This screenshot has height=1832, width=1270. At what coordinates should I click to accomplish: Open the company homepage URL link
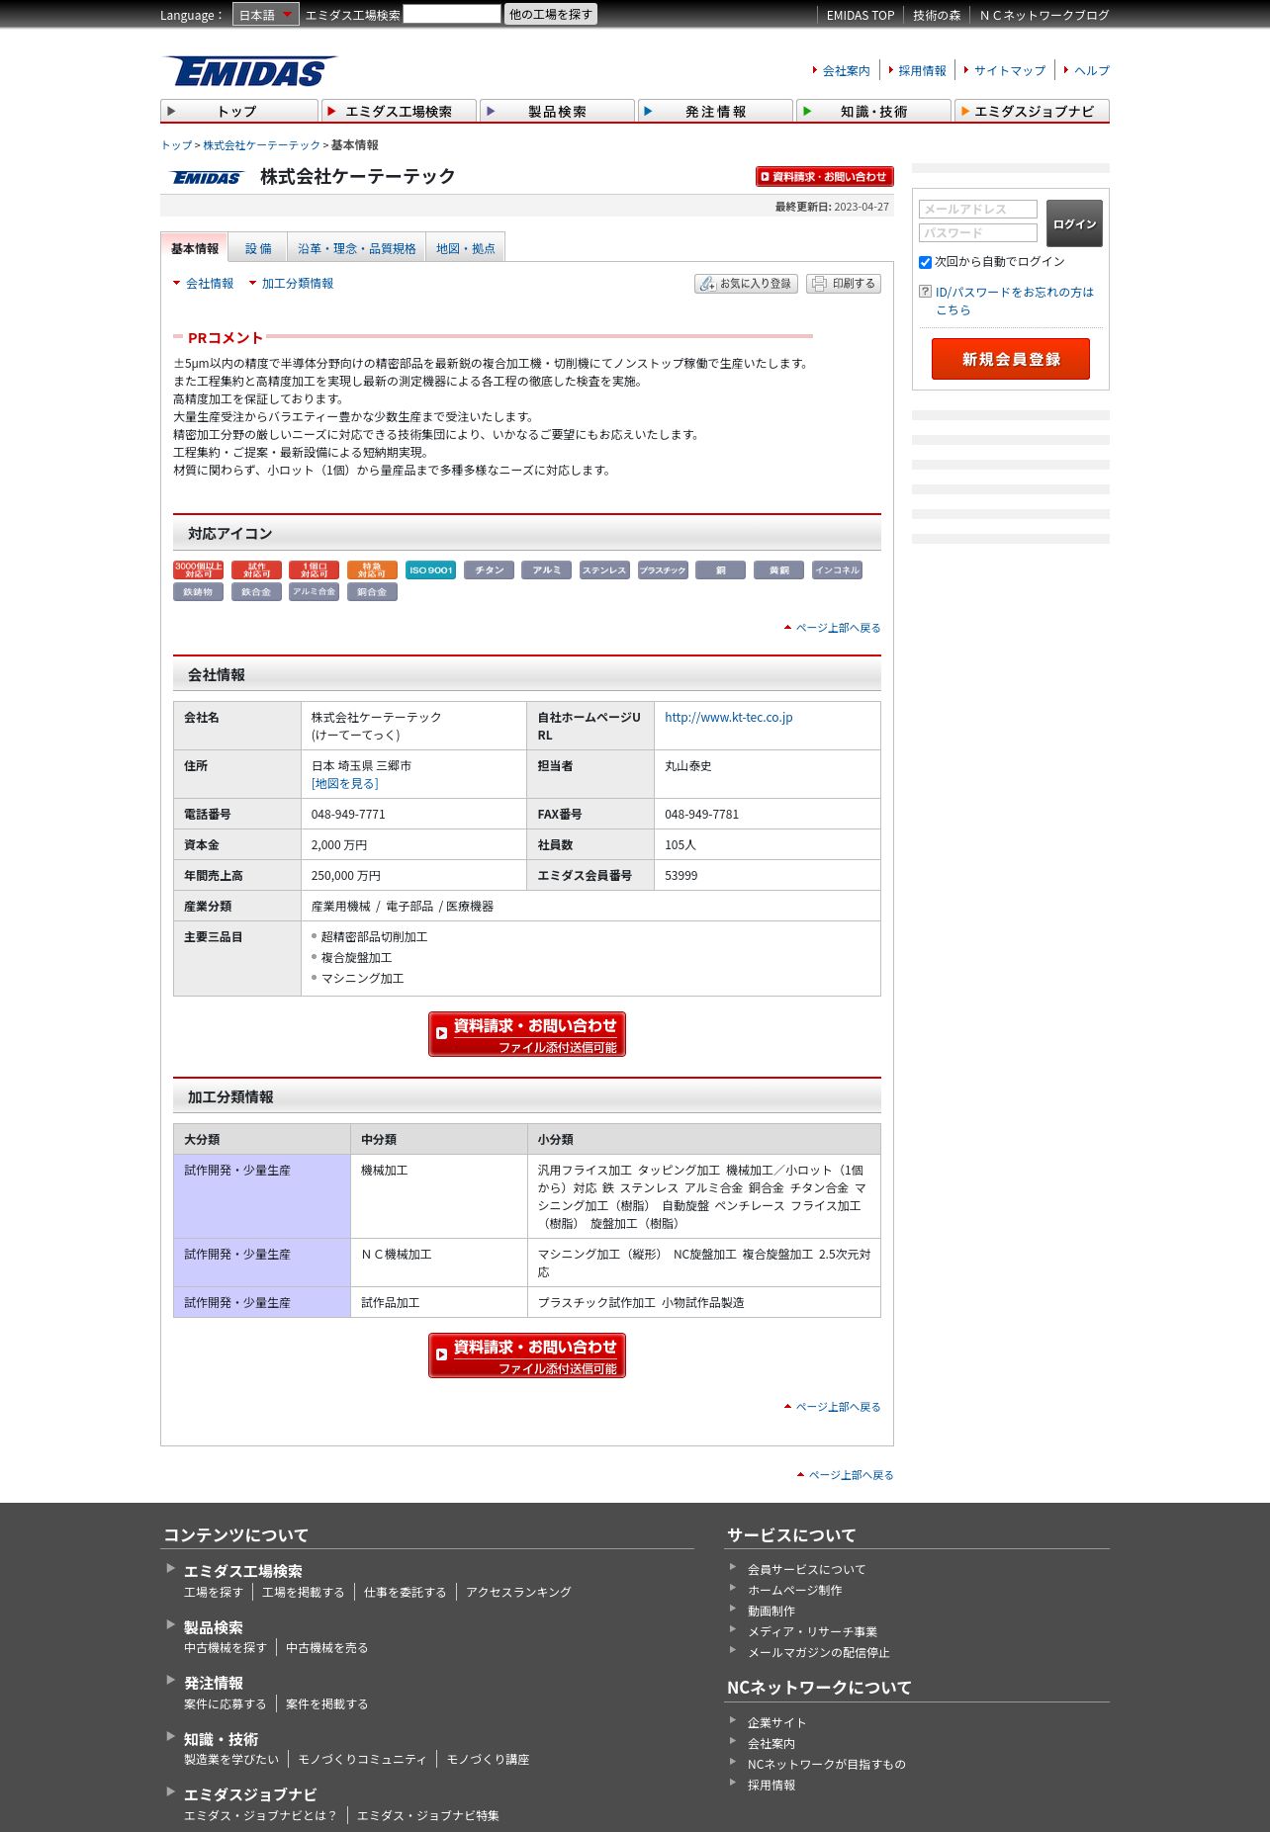[729, 718]
